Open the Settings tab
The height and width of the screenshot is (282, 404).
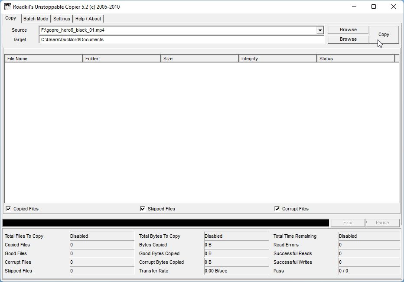click(x=62, y=19)
